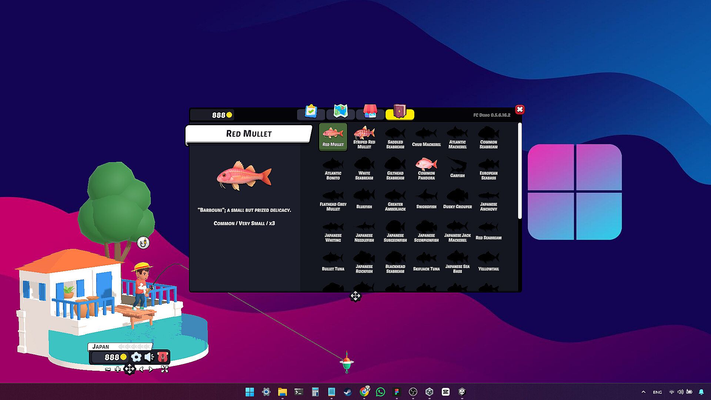Open the shop tab
This screenshot has height=400, width=711.
(370, 112)
